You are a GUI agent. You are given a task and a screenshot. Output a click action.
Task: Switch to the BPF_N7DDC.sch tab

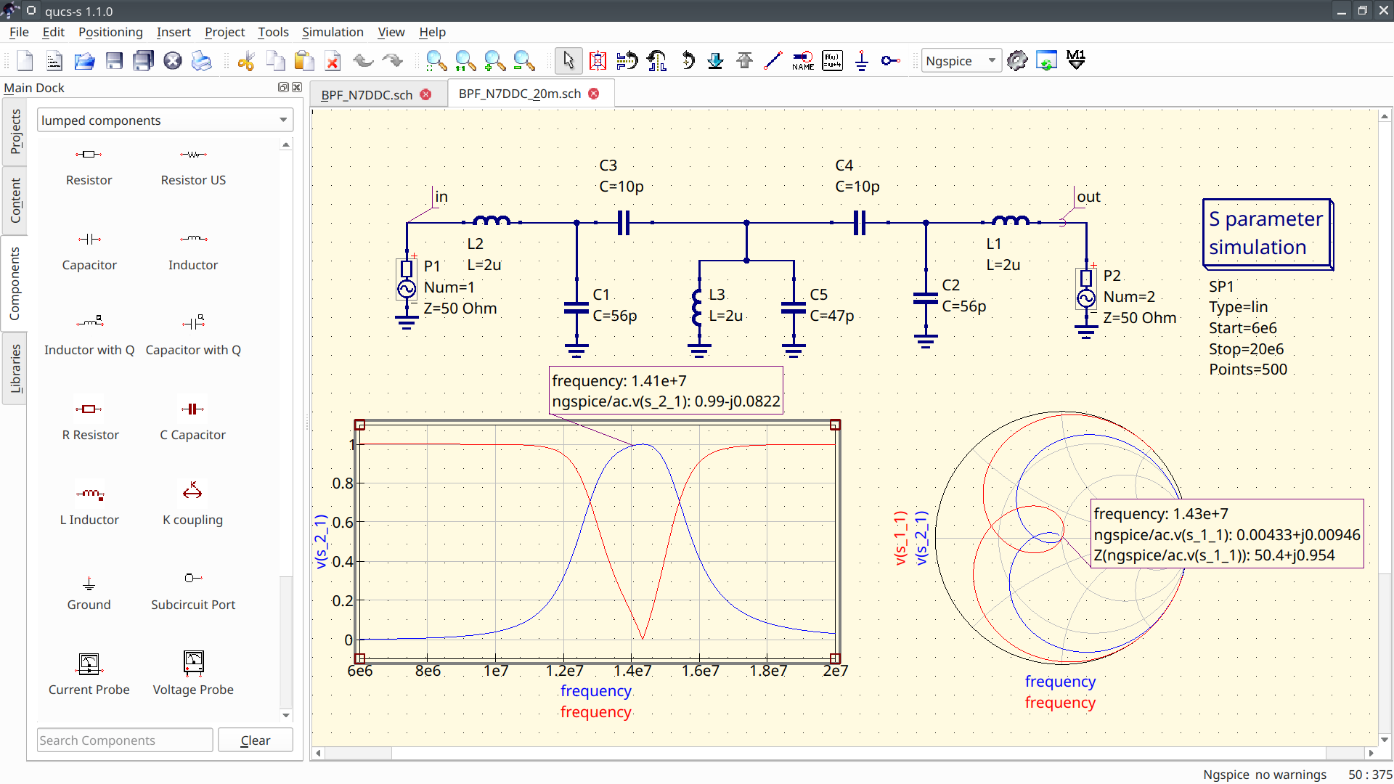tap(367, 95)
